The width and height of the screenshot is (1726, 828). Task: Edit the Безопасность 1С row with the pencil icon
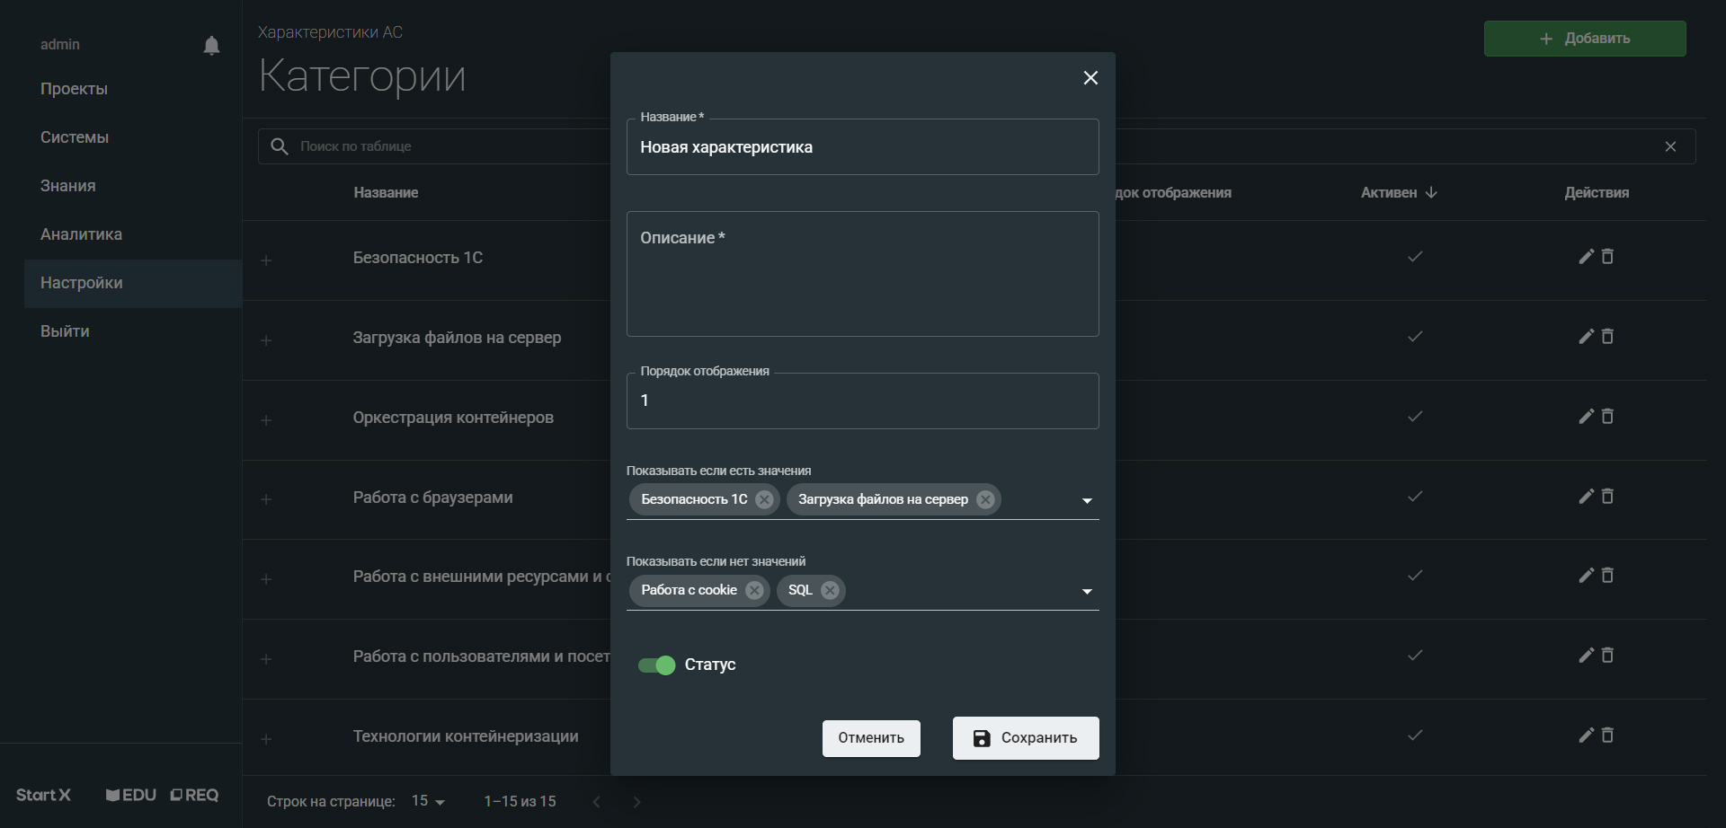[1586, 257]
